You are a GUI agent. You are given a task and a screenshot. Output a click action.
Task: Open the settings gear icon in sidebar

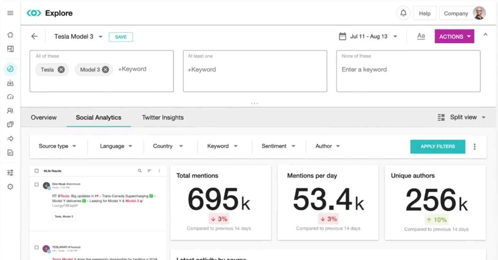(10, 187)
